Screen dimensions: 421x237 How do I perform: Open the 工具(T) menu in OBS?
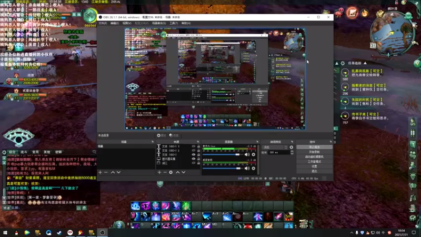[174, 23]
